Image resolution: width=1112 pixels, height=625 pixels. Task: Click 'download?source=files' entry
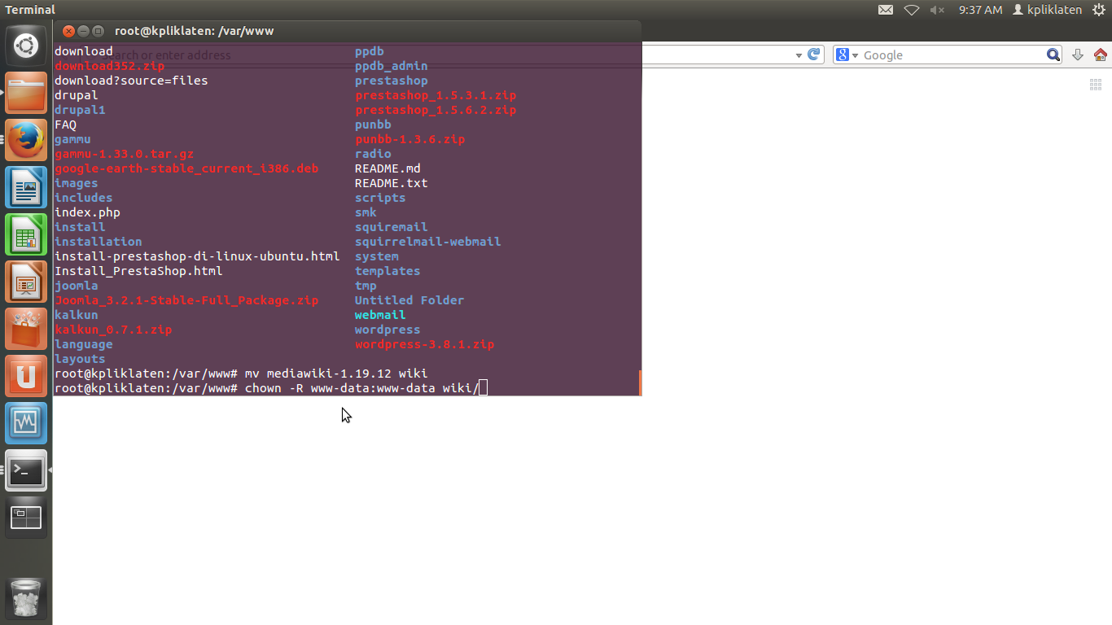[131, 81]
